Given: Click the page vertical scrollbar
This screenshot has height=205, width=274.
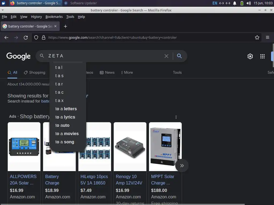Looking at the screenshot, I should pos(273,55).
